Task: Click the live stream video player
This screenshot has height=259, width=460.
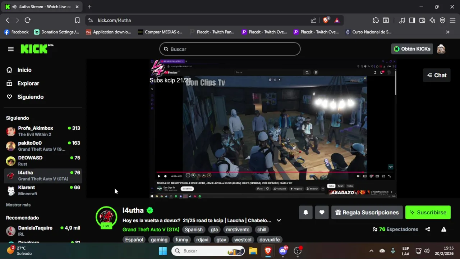Action: 273,129
